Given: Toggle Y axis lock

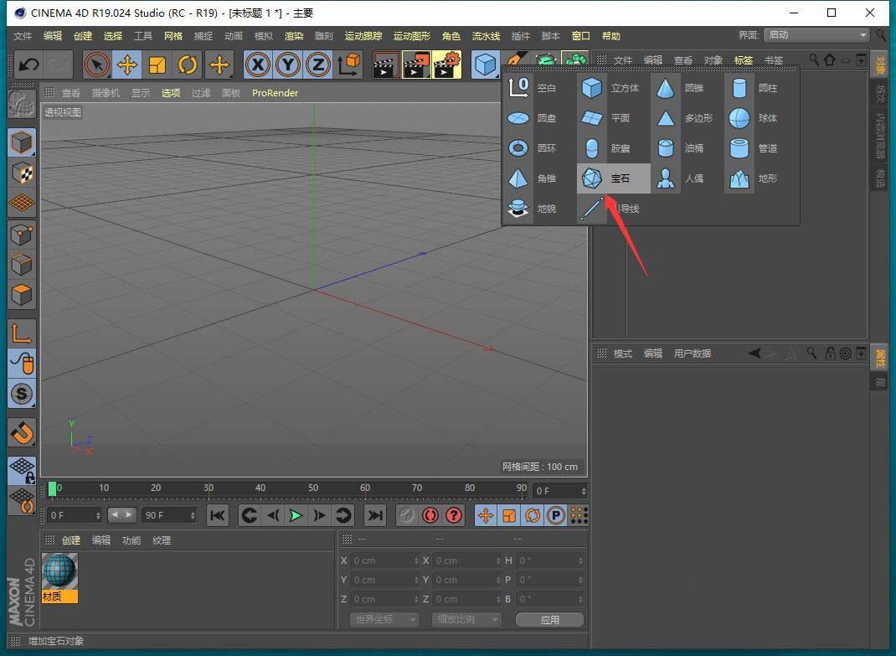Looking at the screenshot, I should 288,65.
